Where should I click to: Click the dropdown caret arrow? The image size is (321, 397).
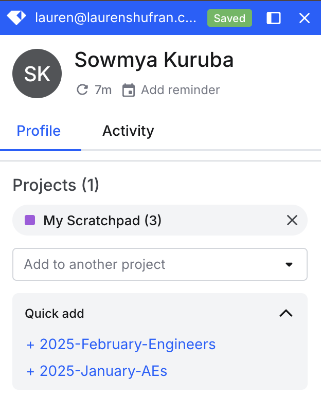point(289,265)
